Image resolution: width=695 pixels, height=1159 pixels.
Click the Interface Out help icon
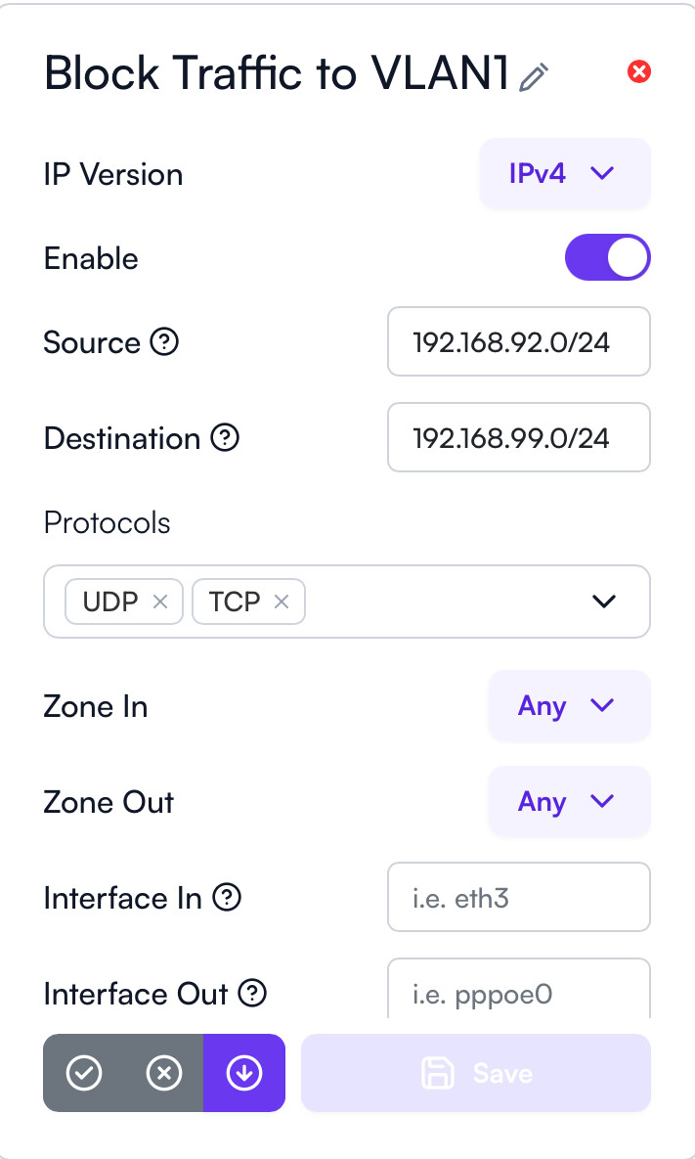252,994
